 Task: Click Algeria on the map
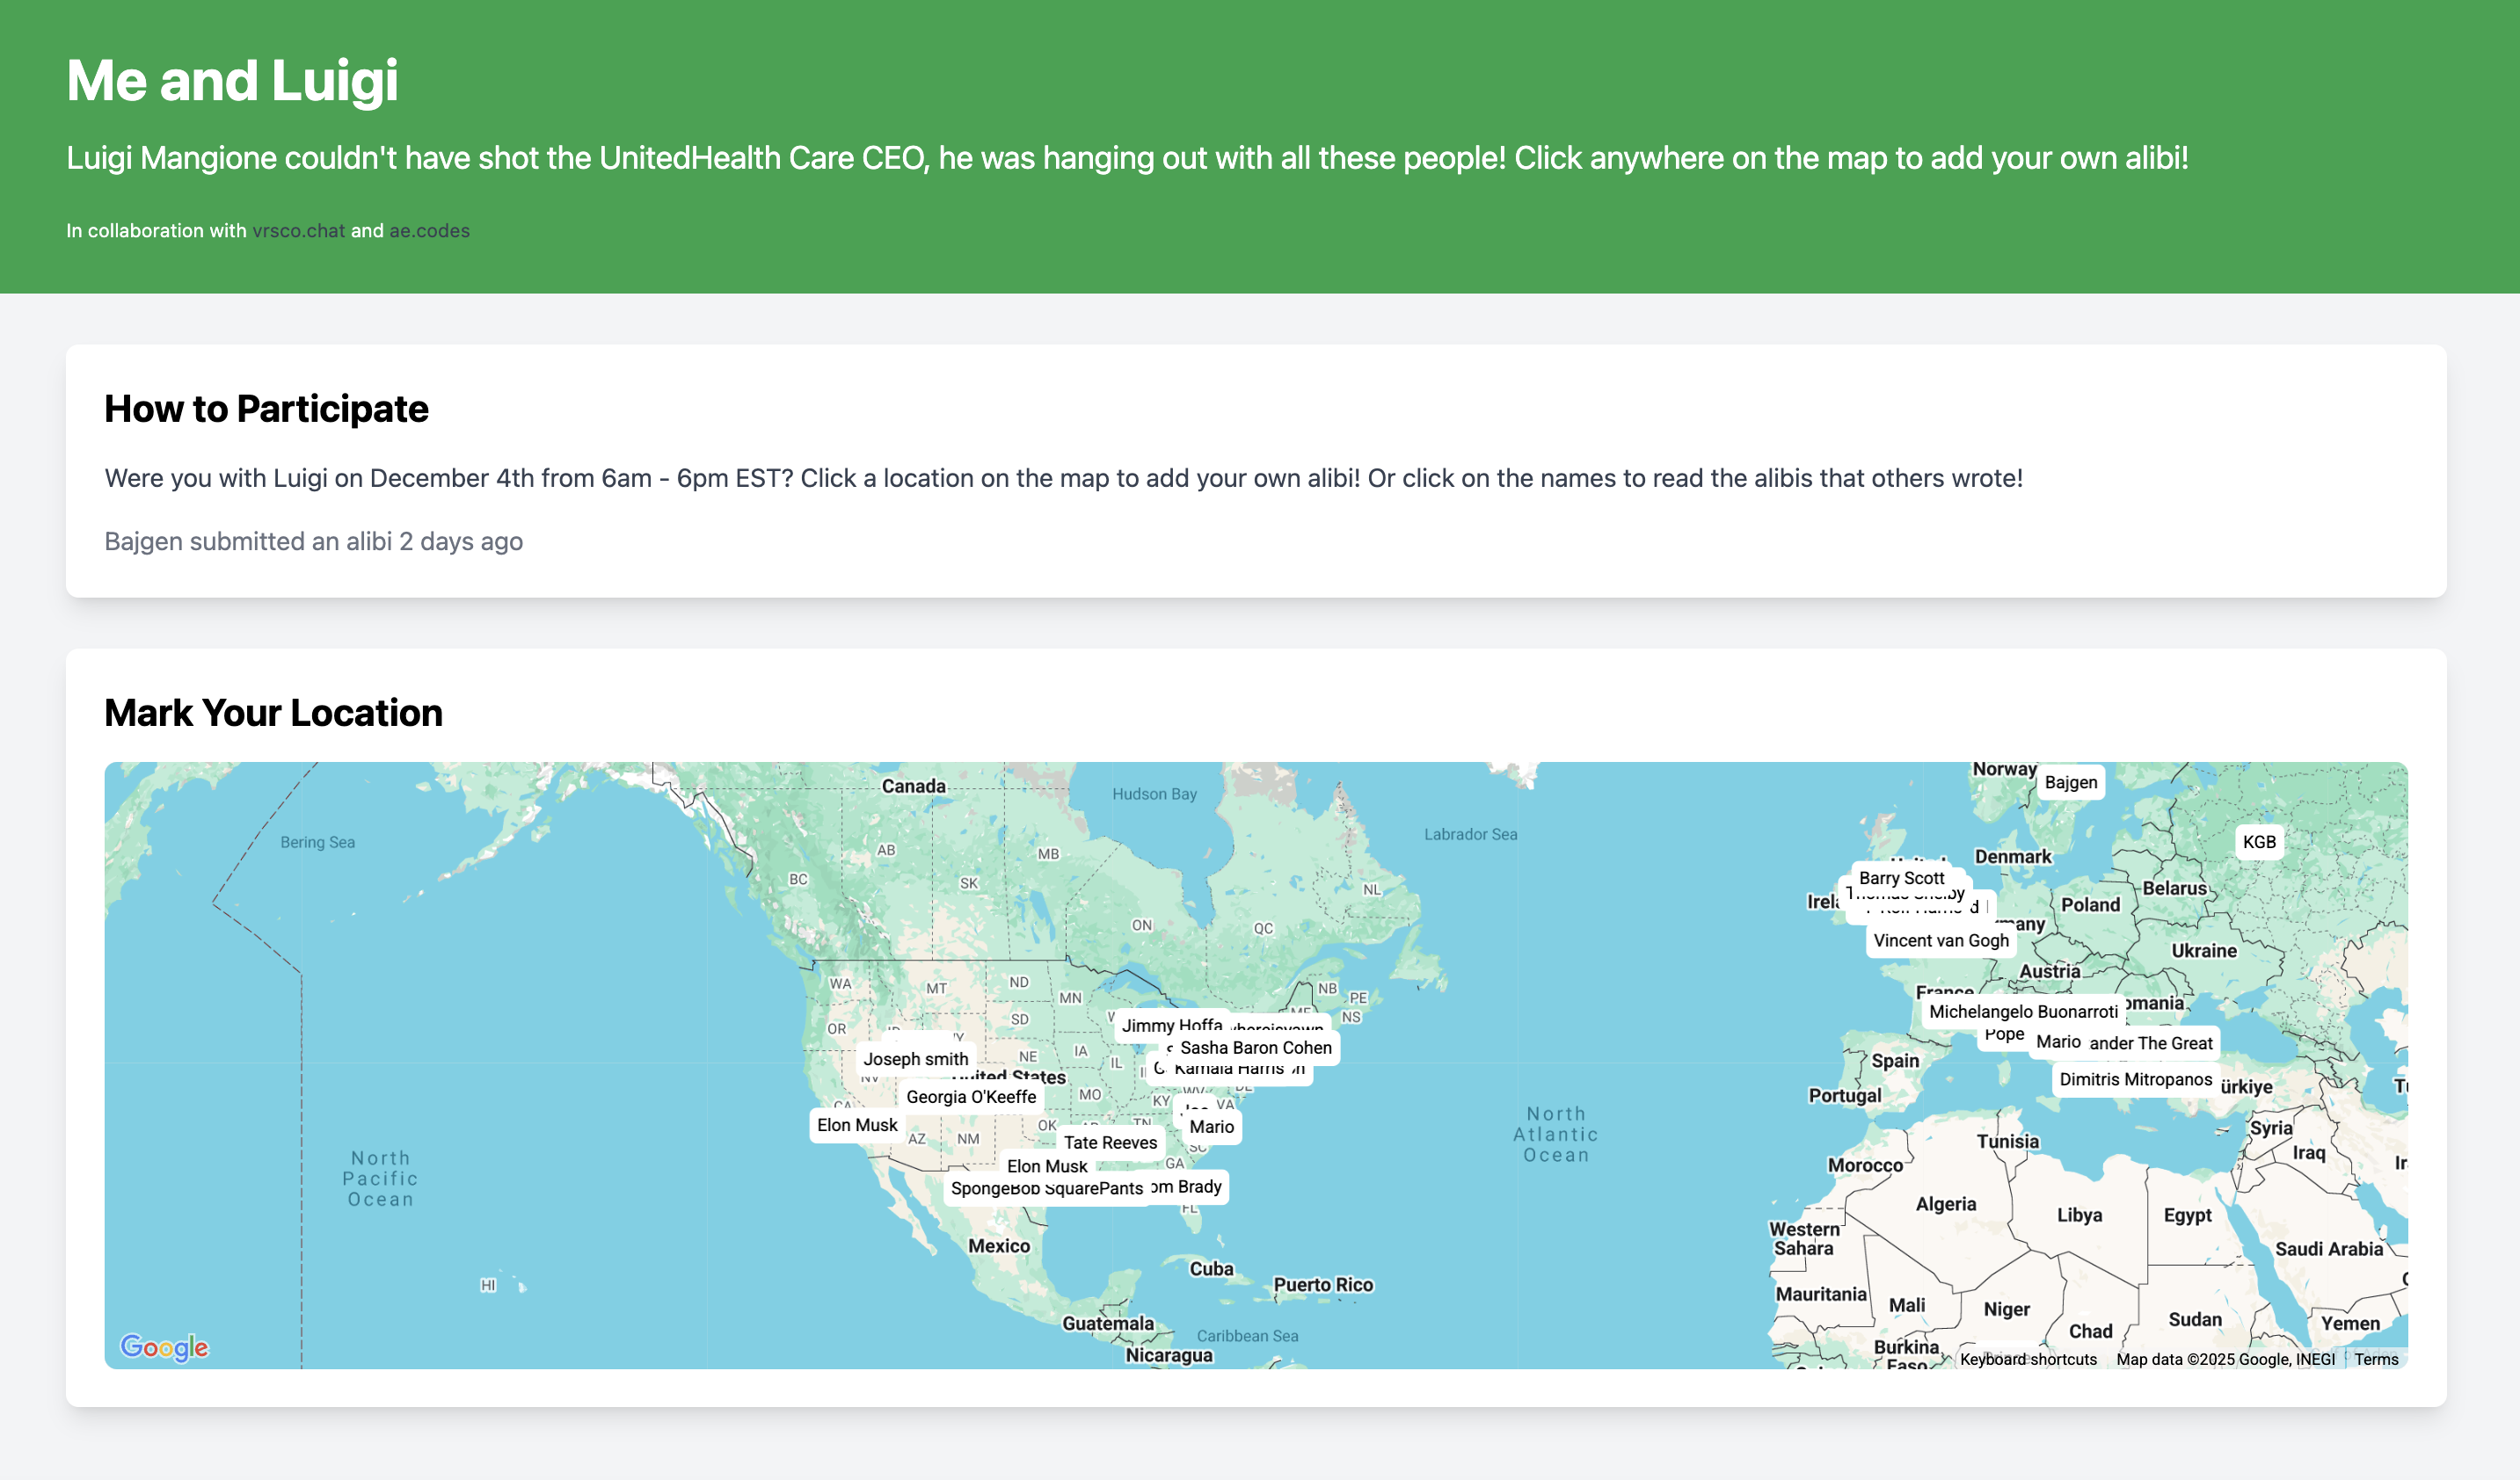[1945, 1204]
